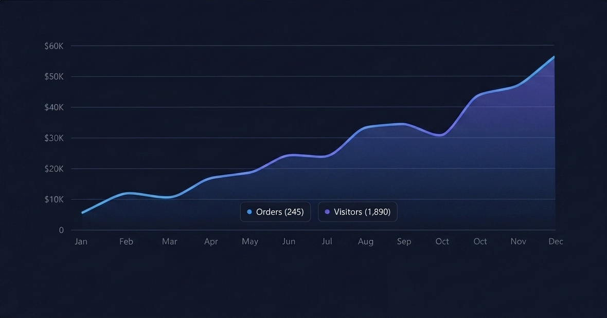Click the zero baseline of the chart
607x318 pixels.
tap(309, 230)
